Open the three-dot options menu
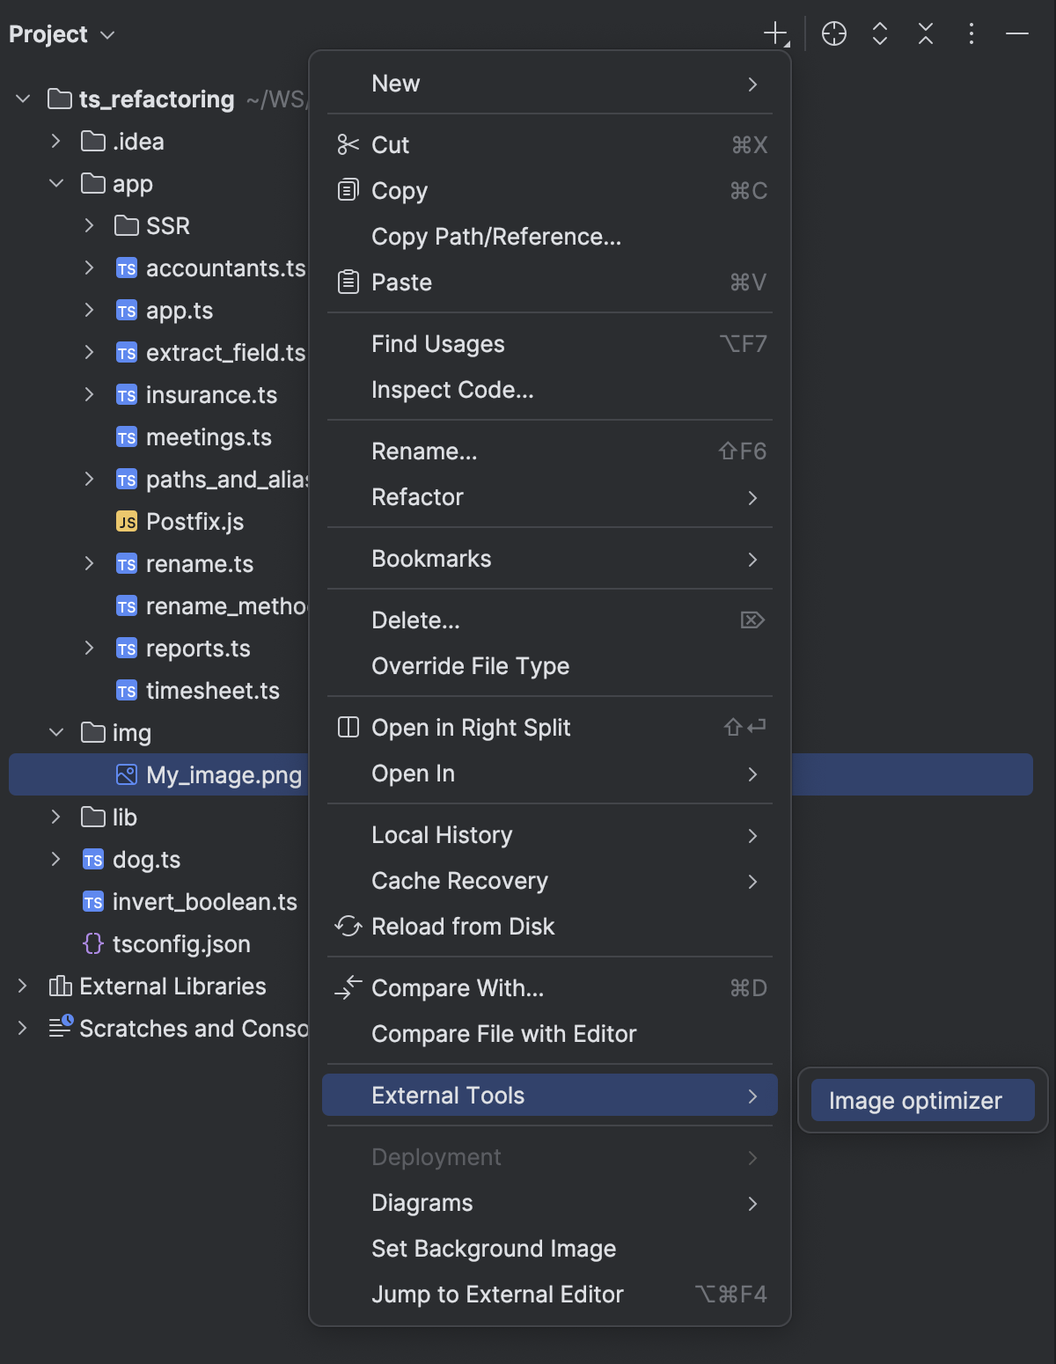This screenshot has height=1364, width=1056. [x=971, y=33]
